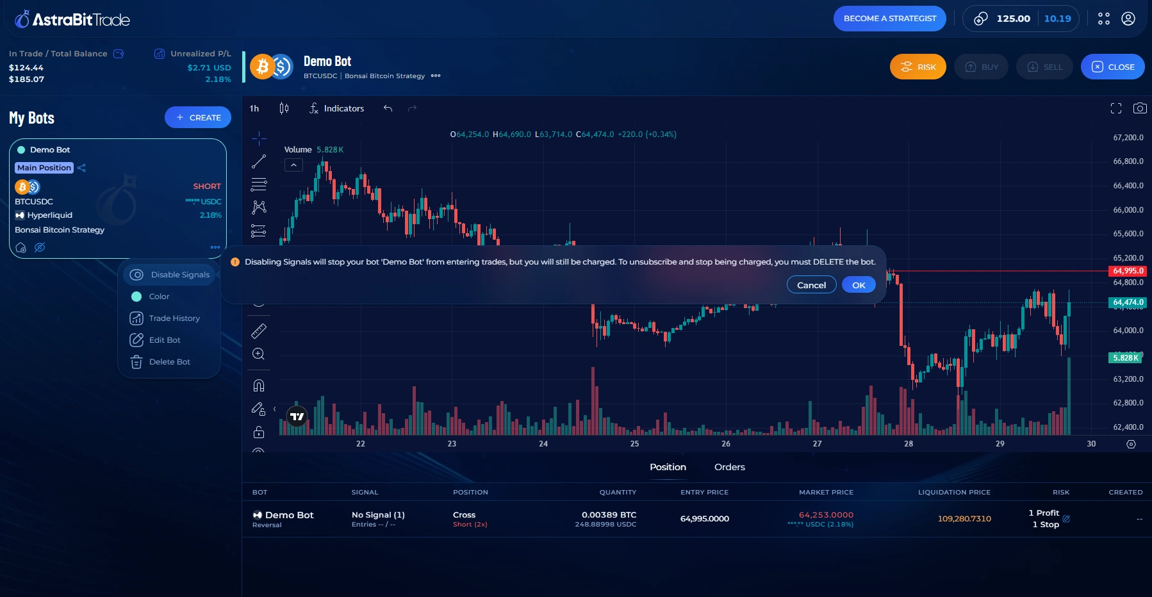
Task: Click the Unrealized P/L chart icon
Action: click(160, 54)
